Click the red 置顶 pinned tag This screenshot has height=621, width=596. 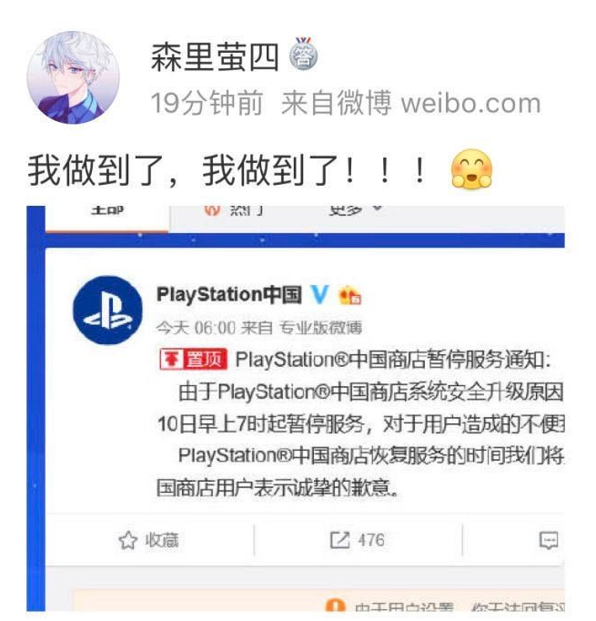pyautogui.click(x=193, y=359)
